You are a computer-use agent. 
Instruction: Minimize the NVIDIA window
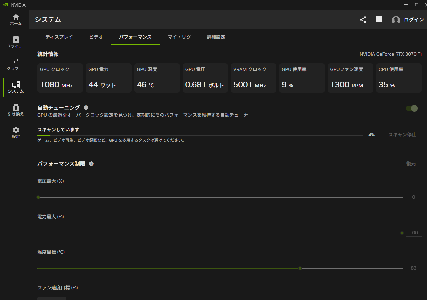[x=406, y=5]
